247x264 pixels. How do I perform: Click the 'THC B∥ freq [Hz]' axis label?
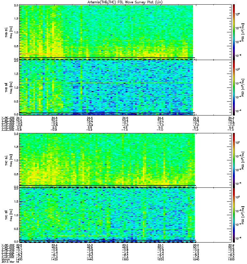click(9, 215)
